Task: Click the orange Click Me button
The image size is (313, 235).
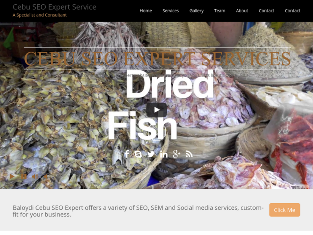Action: (284, 210)
